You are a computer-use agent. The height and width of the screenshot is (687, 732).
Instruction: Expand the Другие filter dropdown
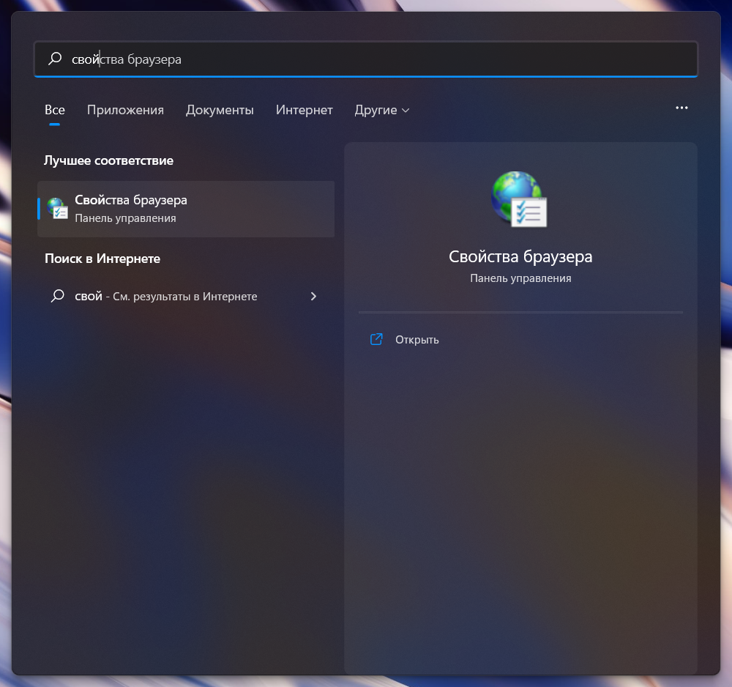point(382,110)
